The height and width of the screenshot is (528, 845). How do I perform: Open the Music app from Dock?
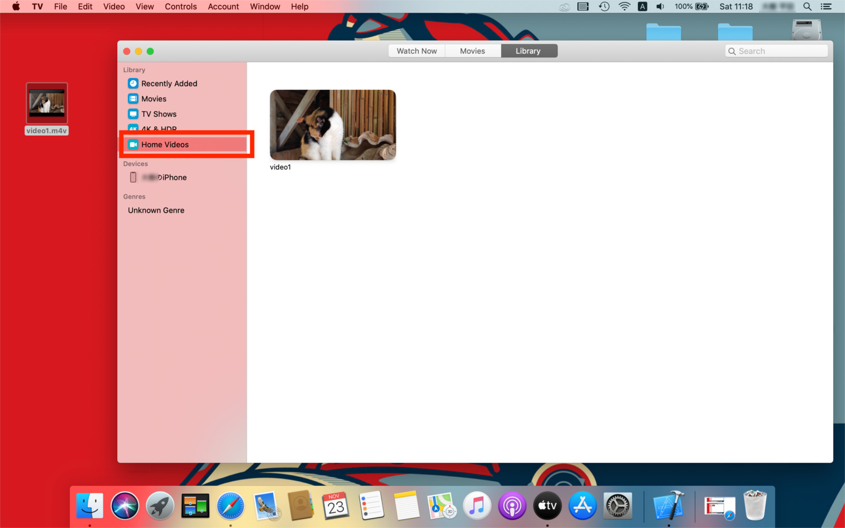point(477,506)
